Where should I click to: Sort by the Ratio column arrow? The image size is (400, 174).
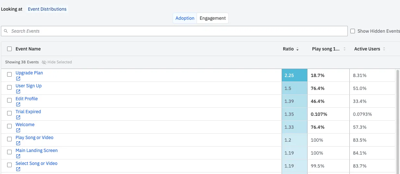tap(297, 49)
